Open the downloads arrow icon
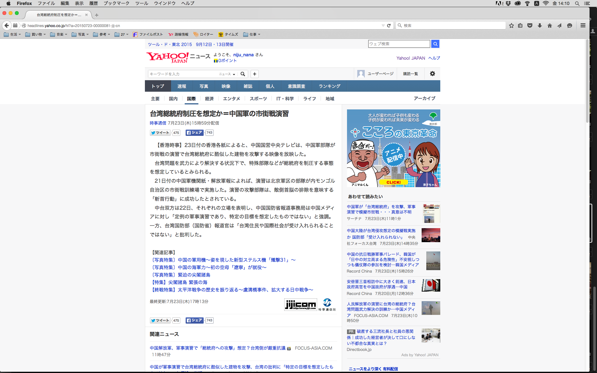The width and height of the screenshot is (597, 373). coord(540,25)
